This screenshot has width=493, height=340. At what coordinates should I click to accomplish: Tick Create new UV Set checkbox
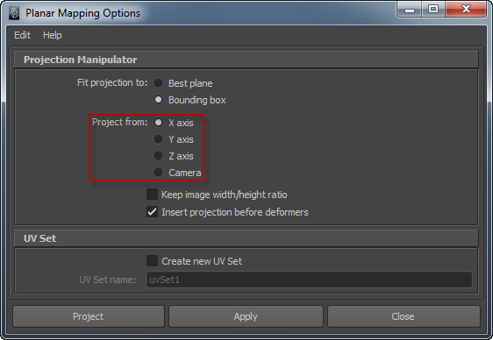click(152, 261)
